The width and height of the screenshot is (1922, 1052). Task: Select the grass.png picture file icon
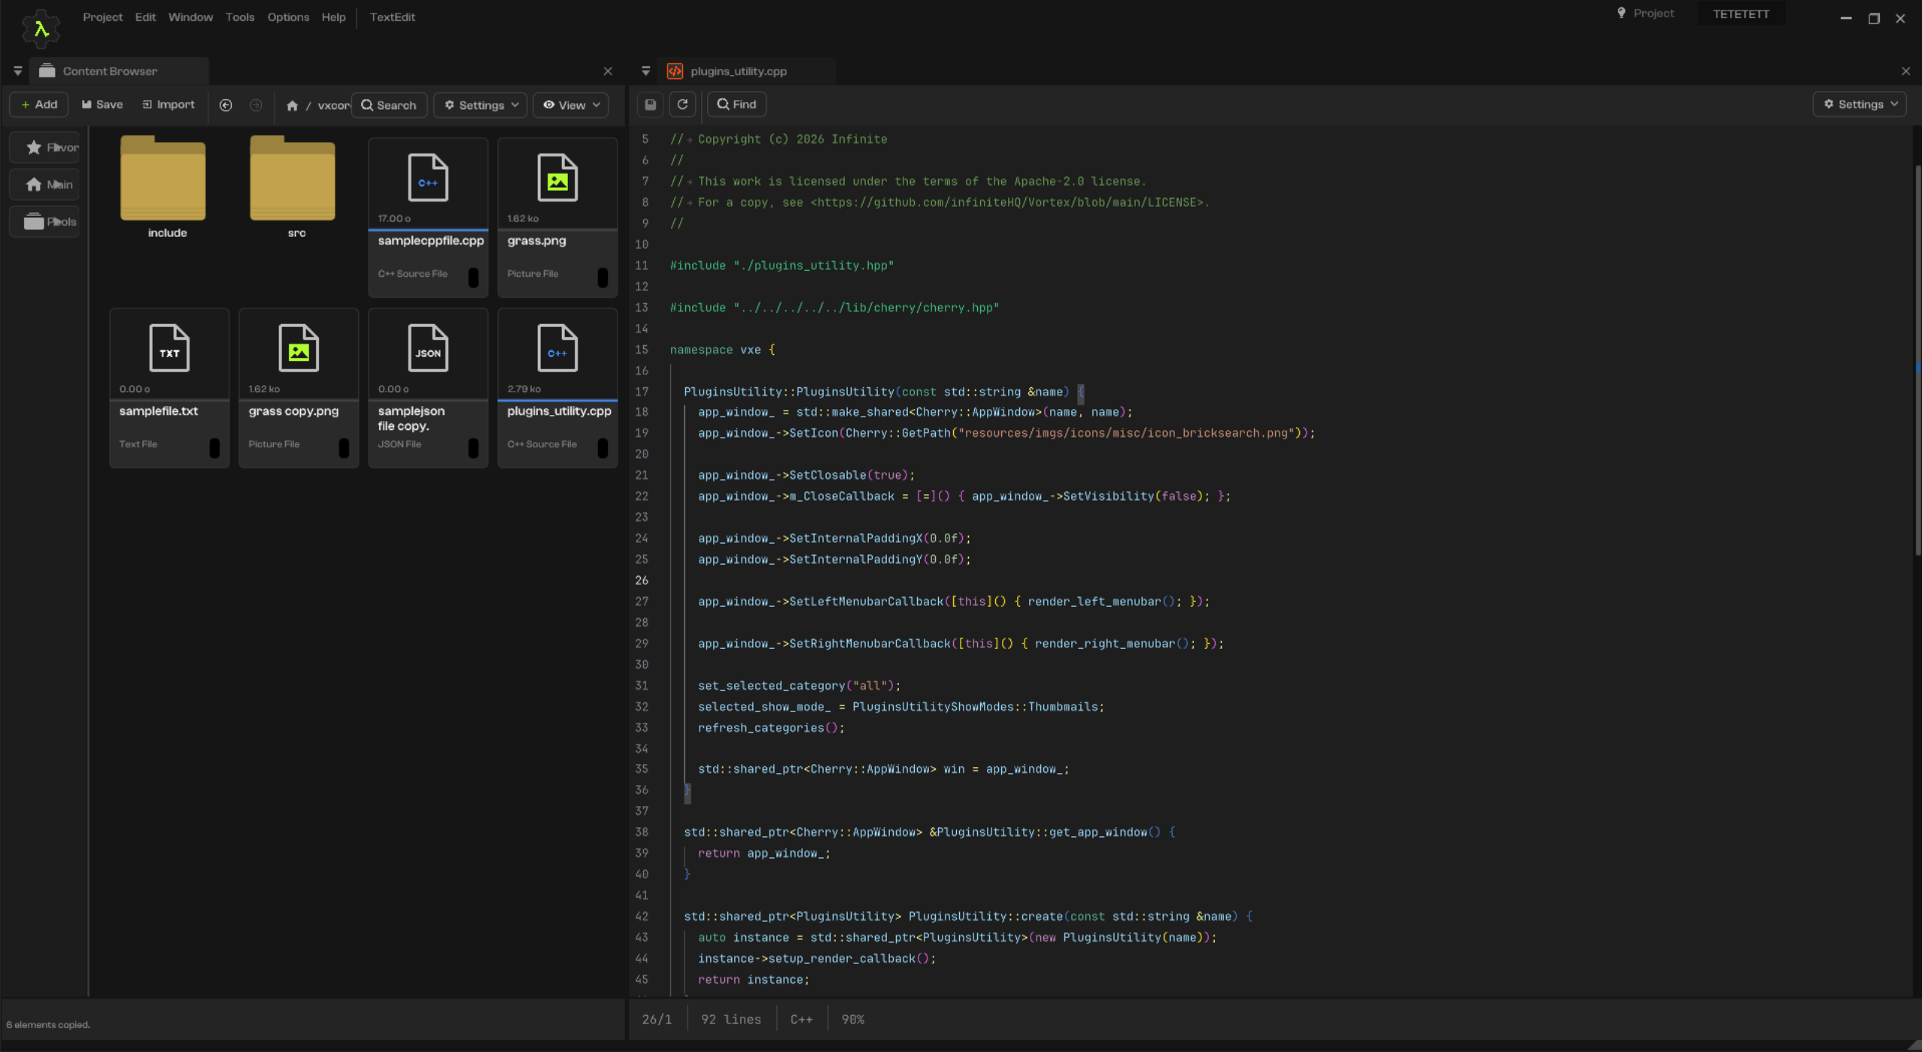(557, 177)
